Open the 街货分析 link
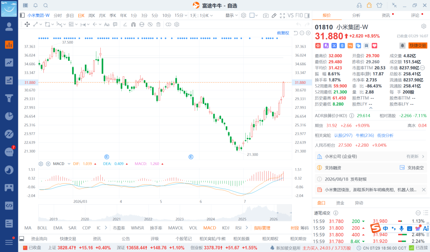Viewport: 430px width, 252px height. tap(385, 135)
